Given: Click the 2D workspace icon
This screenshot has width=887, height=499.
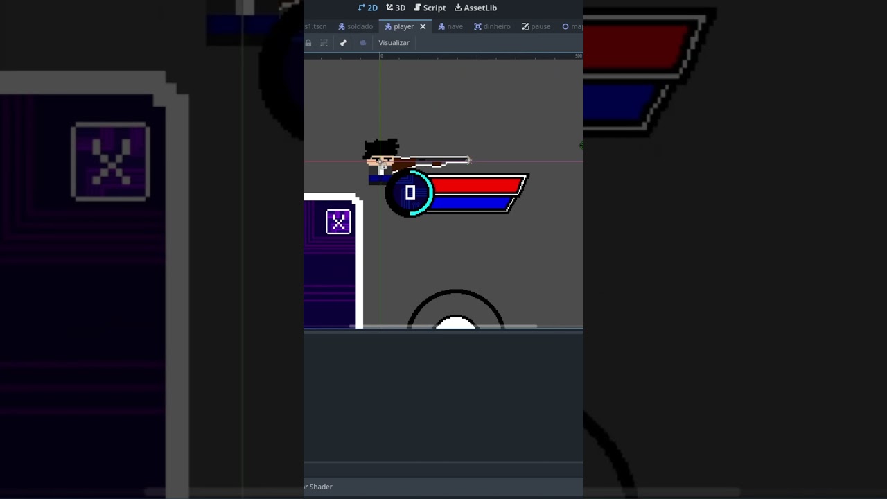Looking at the screenshot, I should 361,8.
